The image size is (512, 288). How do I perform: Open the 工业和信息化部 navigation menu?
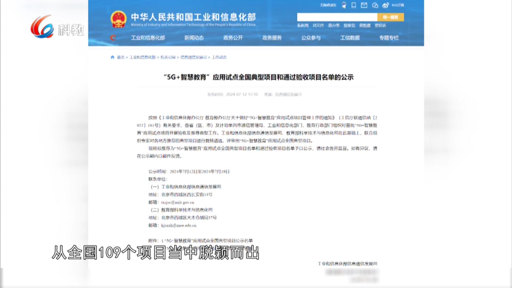point(148,38)
